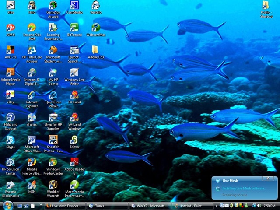280x210 pixels.
Task: Open the Windows Start orb
Action: [8, 206]
